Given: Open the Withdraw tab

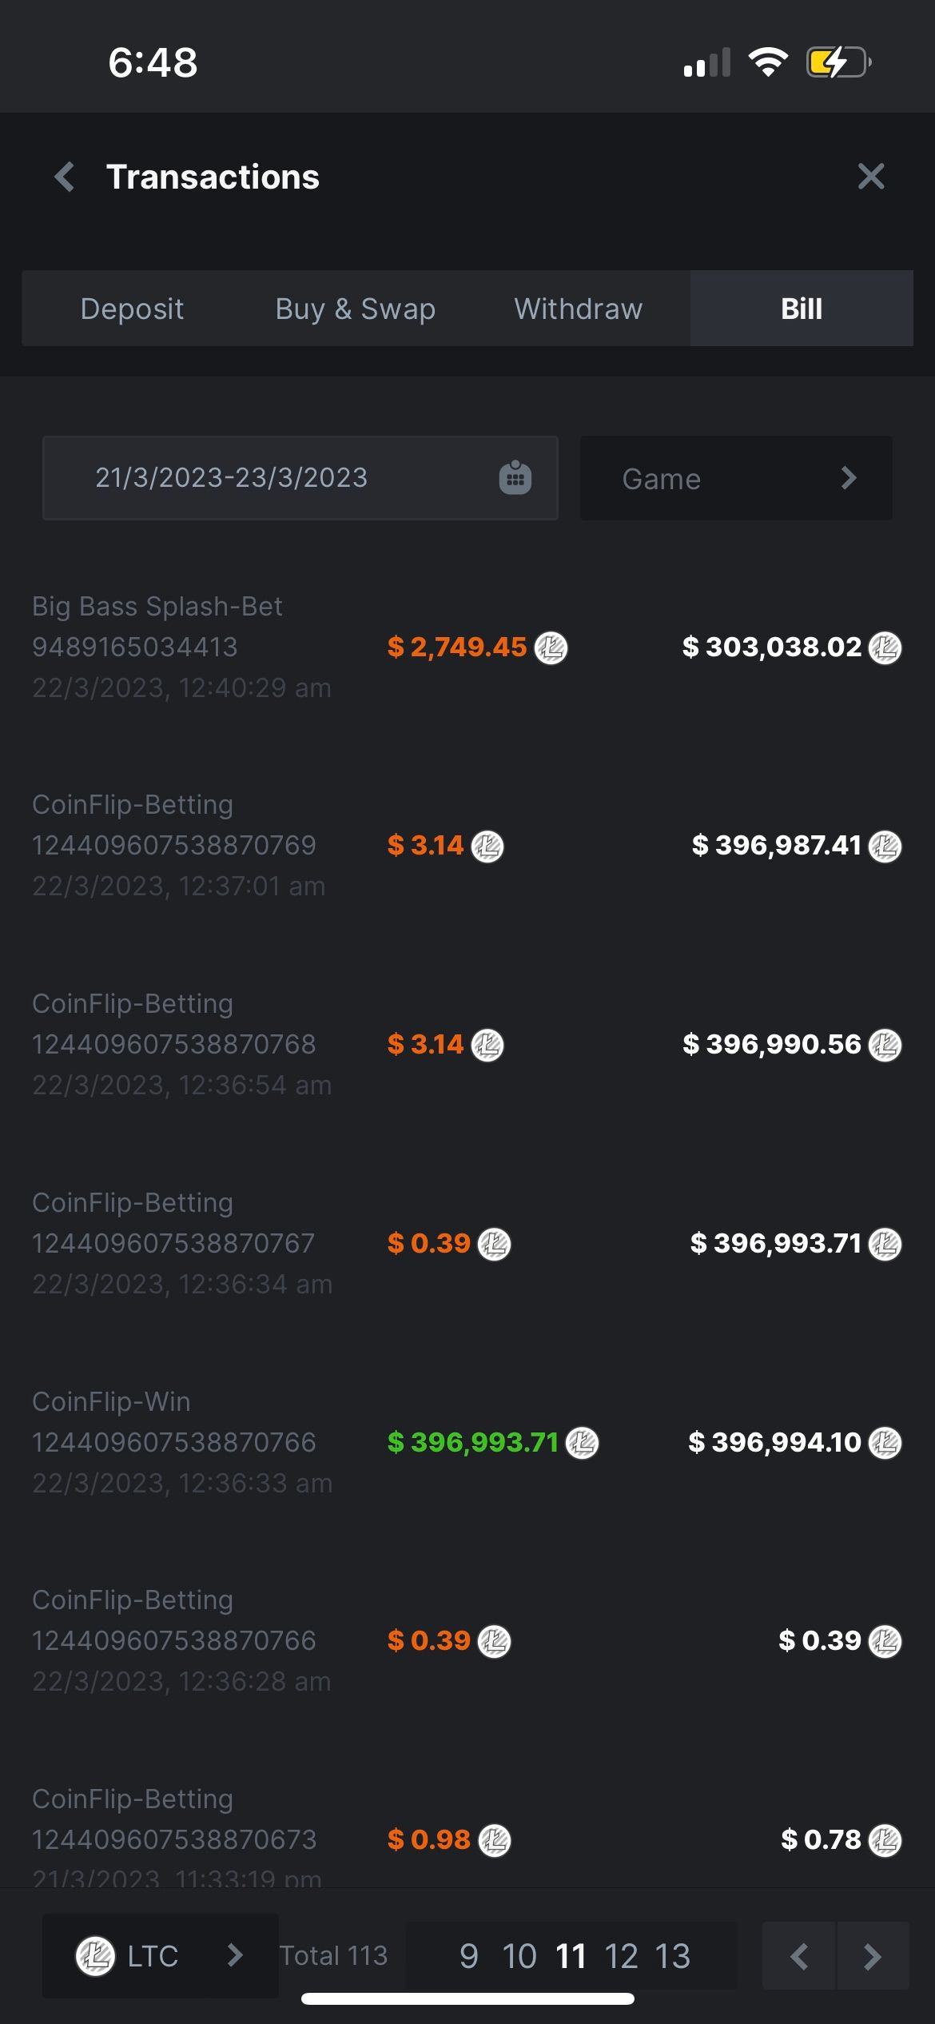Looking at the screenshot, I should [578, 309].
